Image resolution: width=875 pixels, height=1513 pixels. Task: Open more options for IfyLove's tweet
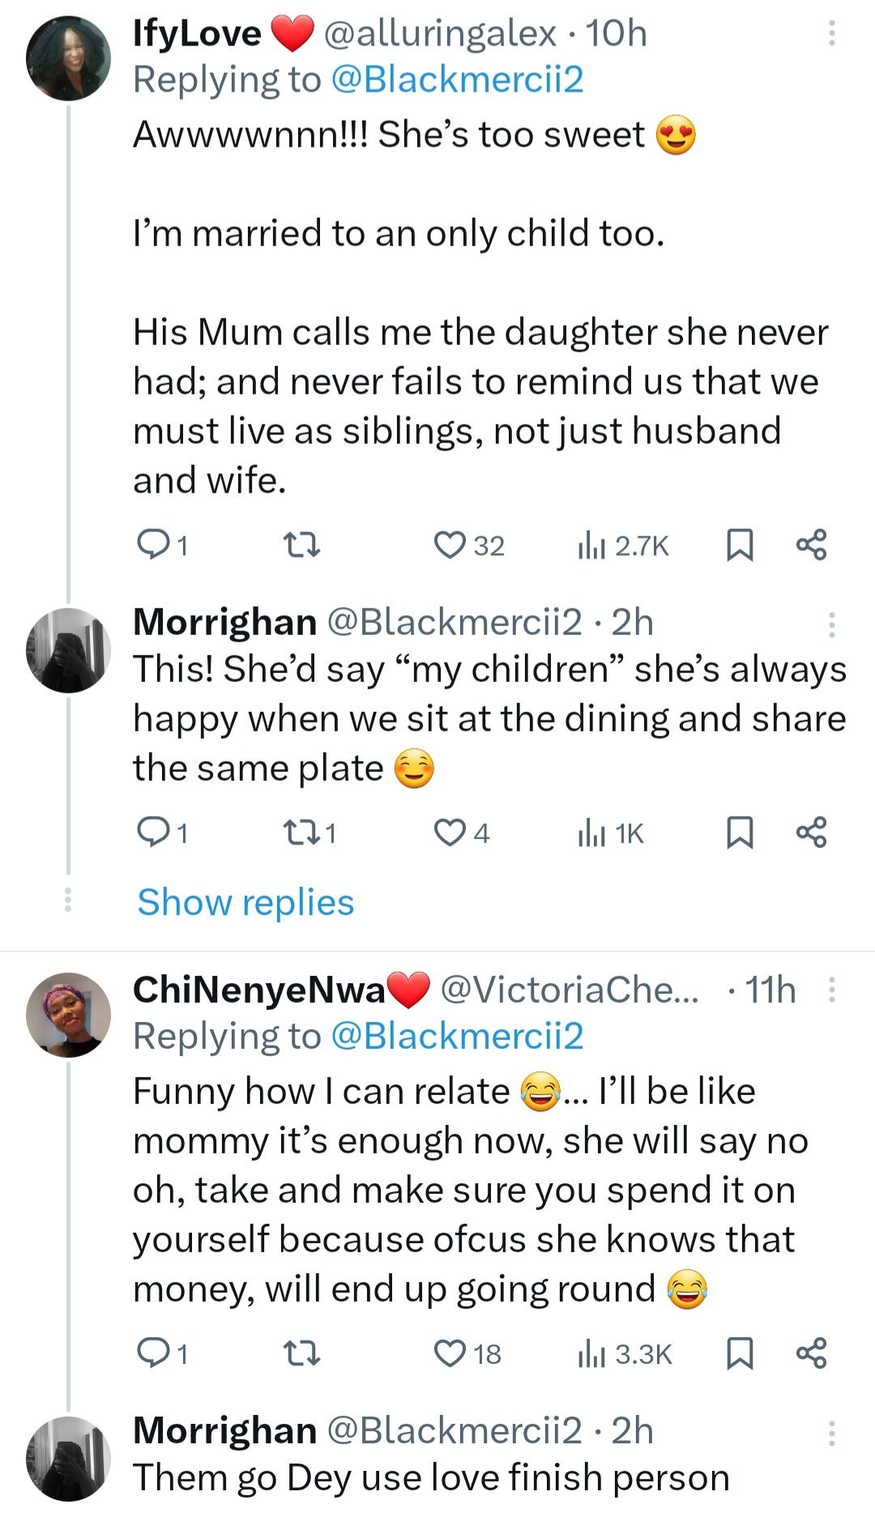(x=831, y=33)
